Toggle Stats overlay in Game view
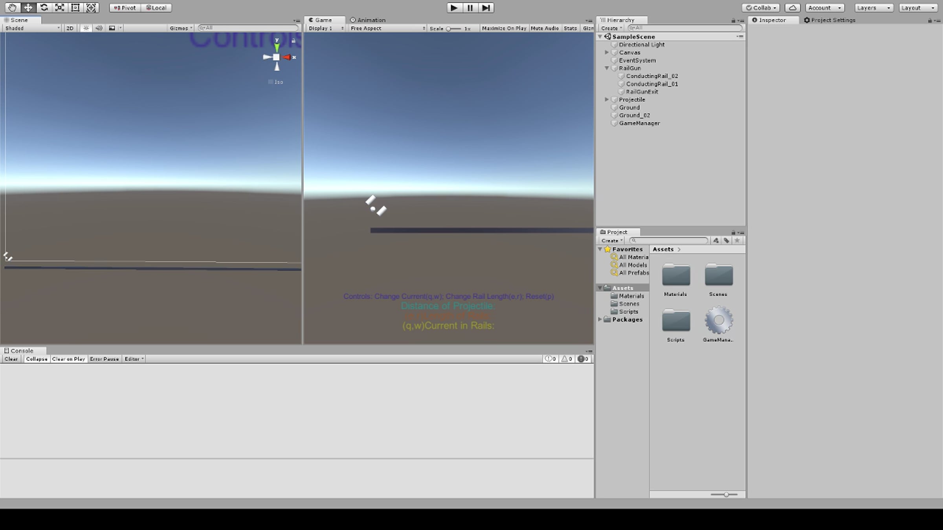The width and height of the screenshot is (943, 530). (570, 28)
